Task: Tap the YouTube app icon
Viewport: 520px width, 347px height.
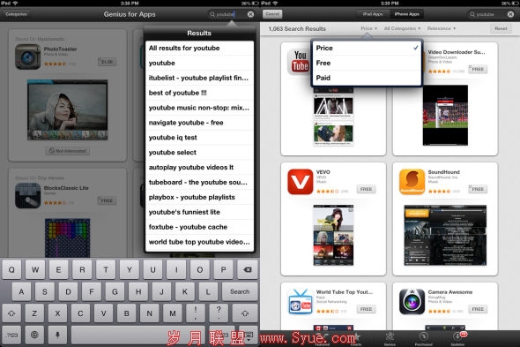Action: coord(299,62)
